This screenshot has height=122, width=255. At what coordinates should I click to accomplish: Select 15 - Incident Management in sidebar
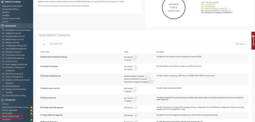pos(12,77)
